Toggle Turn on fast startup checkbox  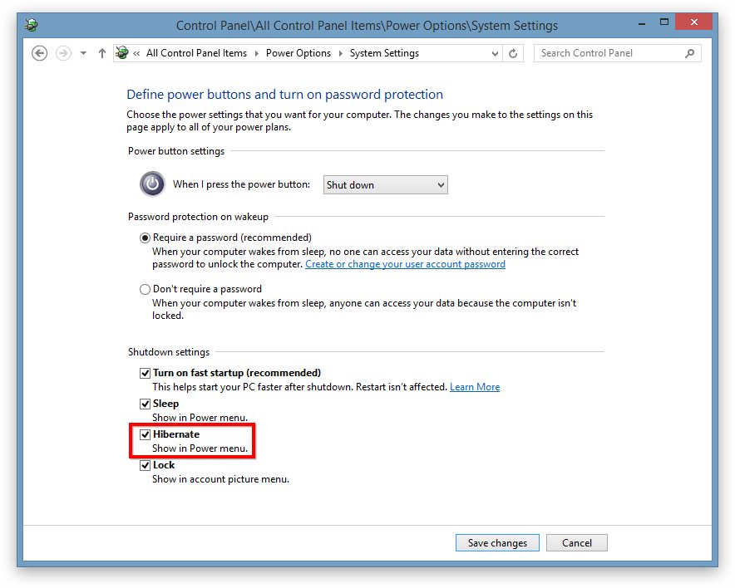click(145, 373)
